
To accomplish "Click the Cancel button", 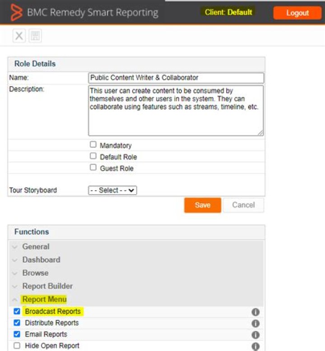I will 243,205.
